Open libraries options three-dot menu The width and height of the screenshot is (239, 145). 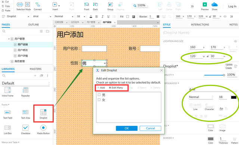[x=47, y=75]
